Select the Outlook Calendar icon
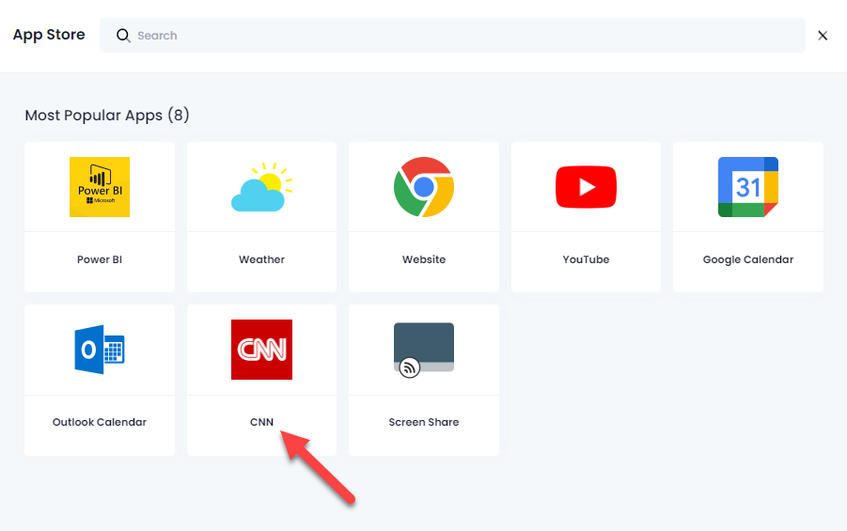Image resolution: width=847 pixels, height=531 pixels. 100,350
